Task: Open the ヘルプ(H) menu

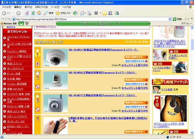Action: [x=66, y=7]
